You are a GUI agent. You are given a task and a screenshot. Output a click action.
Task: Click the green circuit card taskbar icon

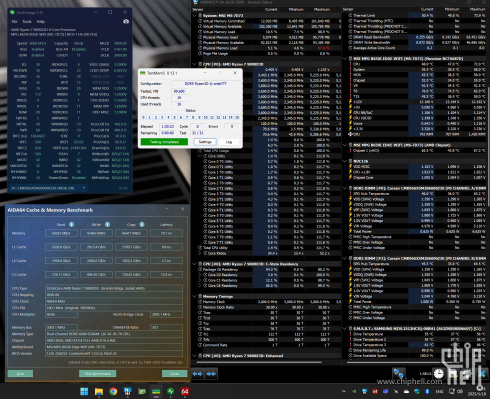142,391
